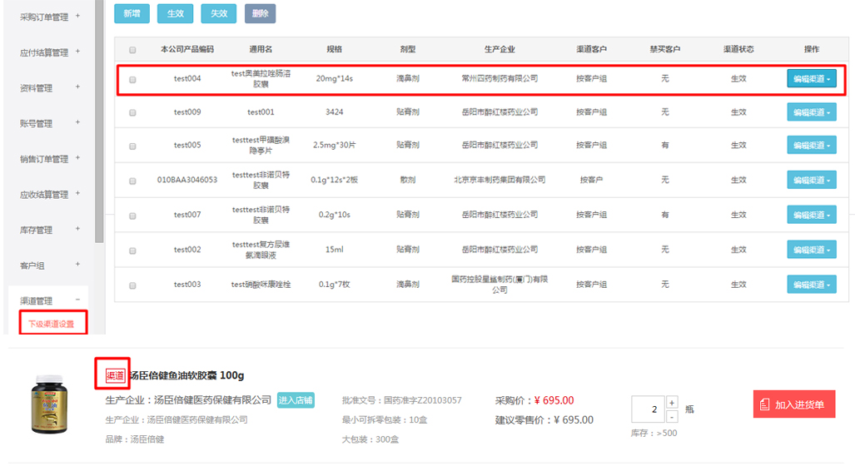Click the plus icon beside 库存管理

pos(77,229)
